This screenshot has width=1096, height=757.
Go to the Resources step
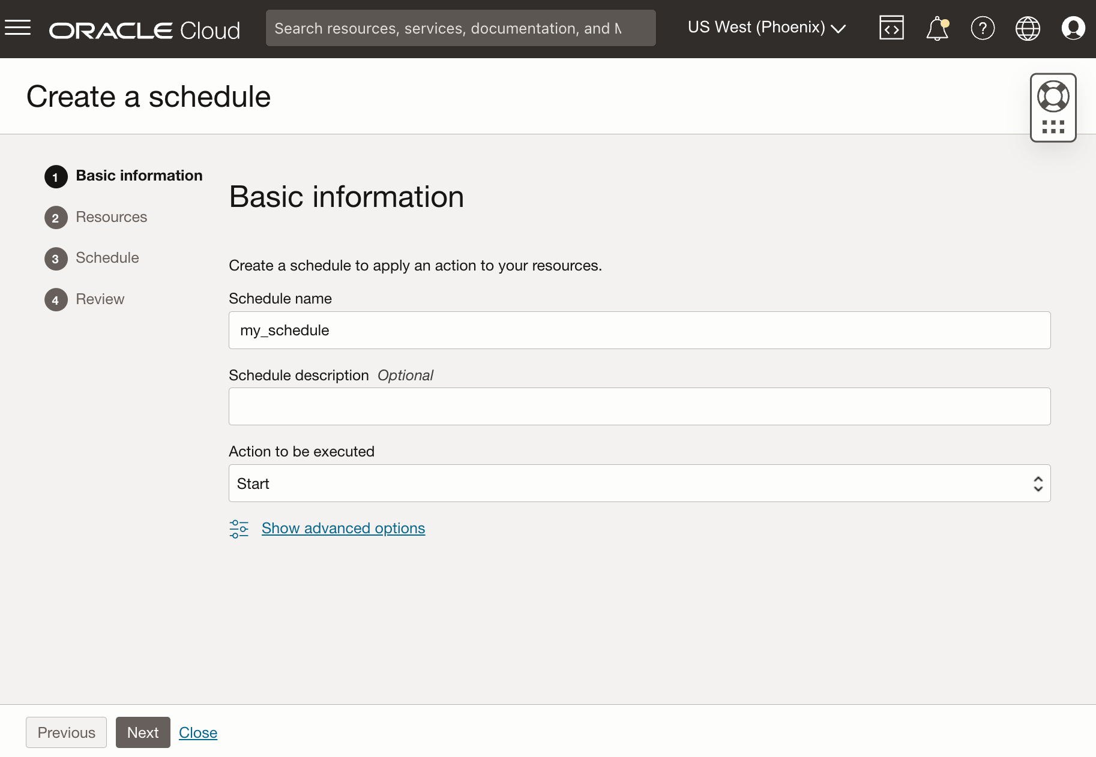click(111, 217)
